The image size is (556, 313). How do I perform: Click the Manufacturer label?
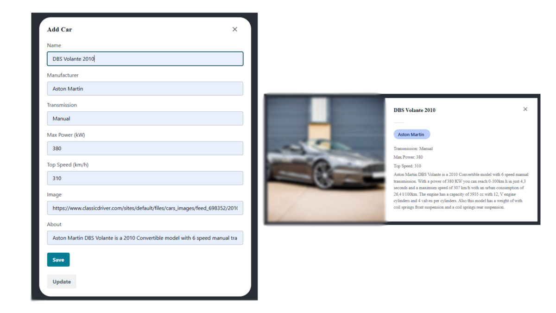click(x=63, y=75)
